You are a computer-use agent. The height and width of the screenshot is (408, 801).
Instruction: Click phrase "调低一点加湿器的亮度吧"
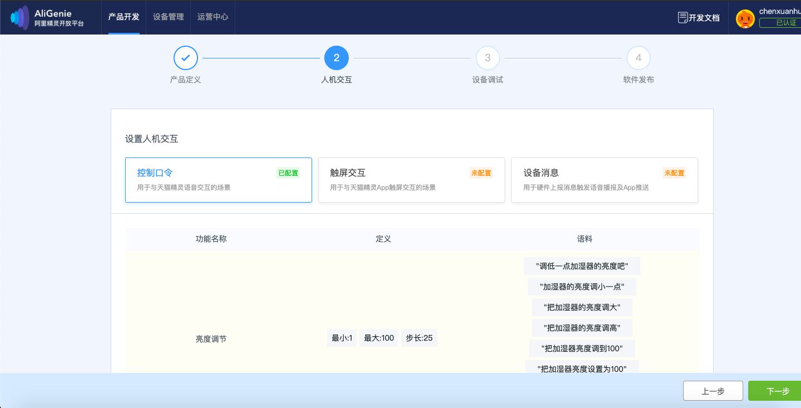582,266
